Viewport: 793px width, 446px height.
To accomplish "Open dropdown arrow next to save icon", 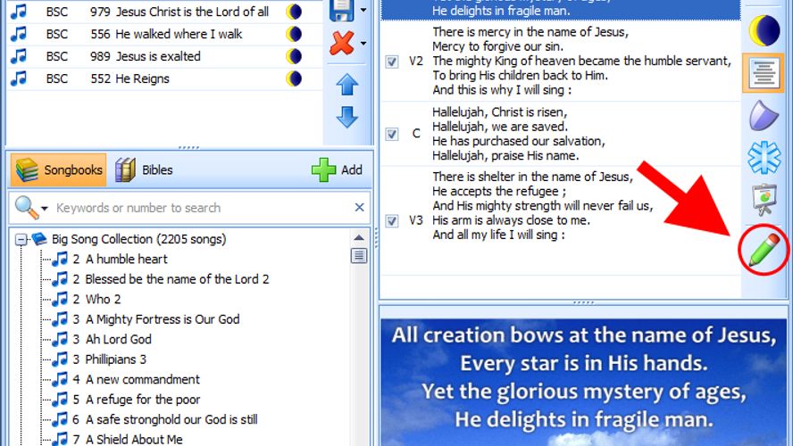I will pos(363,10).
